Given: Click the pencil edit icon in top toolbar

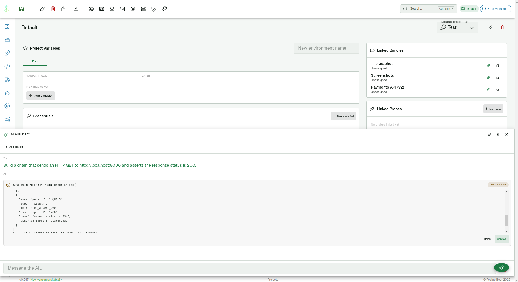Looking at the screenshot, I should (x=43, y=9).
